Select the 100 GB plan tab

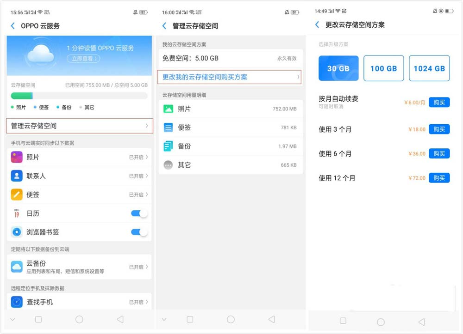[383, 68]
